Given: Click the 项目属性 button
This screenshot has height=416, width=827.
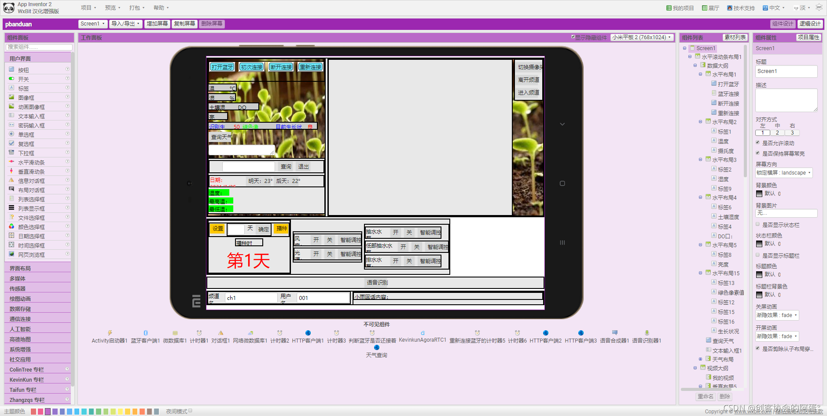Looking at the screenshot, I should [x=809, y=37].
